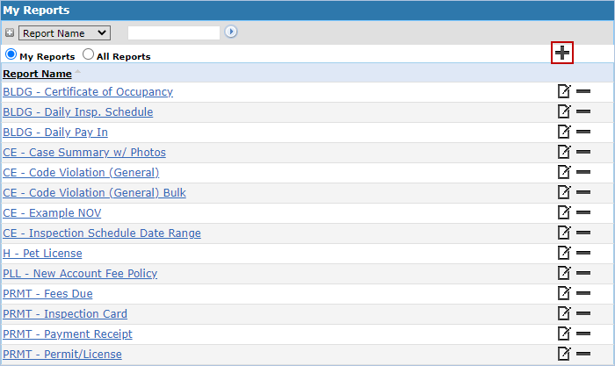Viewport: 615px width, 366px height.
Task: Edit the CE - Case Summary w/ Photos report
Action: click(564, 152)
